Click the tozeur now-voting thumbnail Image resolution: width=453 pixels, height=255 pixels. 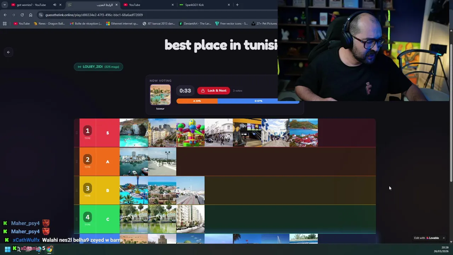(x=160, y=95)
